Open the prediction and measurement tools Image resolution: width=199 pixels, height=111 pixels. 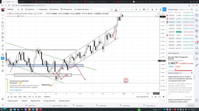[3, 37]
